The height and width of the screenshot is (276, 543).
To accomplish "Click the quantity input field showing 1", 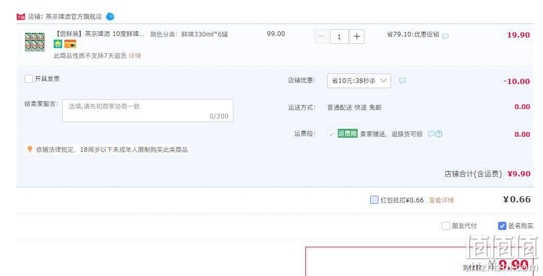I will coord(339,37).
